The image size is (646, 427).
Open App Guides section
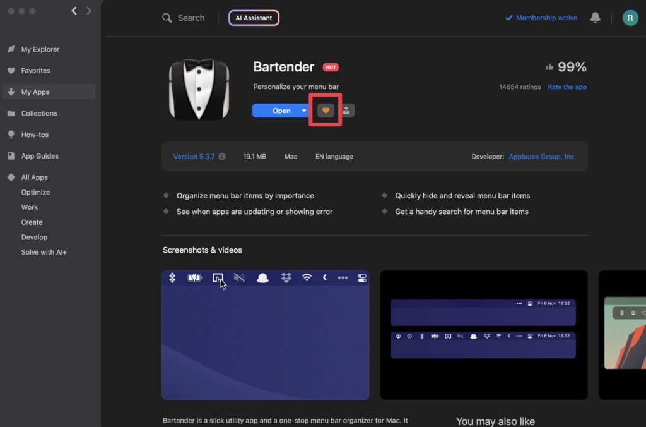(40, 156)
